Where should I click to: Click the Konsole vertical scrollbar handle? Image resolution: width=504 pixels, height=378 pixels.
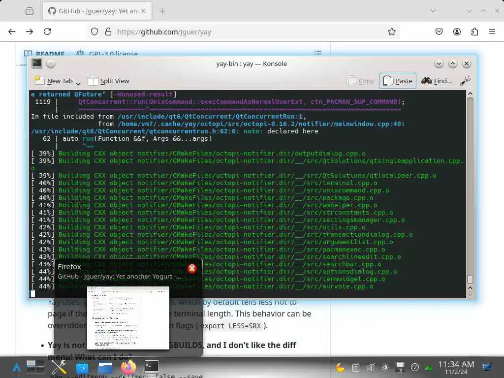tap(470, 279)
